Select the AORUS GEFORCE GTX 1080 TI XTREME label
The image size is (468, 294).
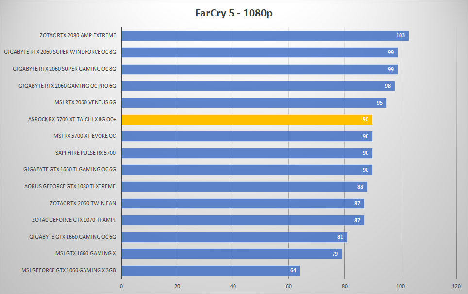coord(70,186)
